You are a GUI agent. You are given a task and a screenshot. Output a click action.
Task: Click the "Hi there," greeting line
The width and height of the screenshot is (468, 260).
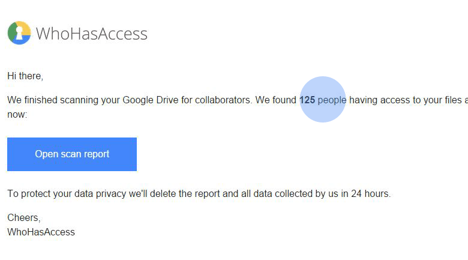click(25, 76)
